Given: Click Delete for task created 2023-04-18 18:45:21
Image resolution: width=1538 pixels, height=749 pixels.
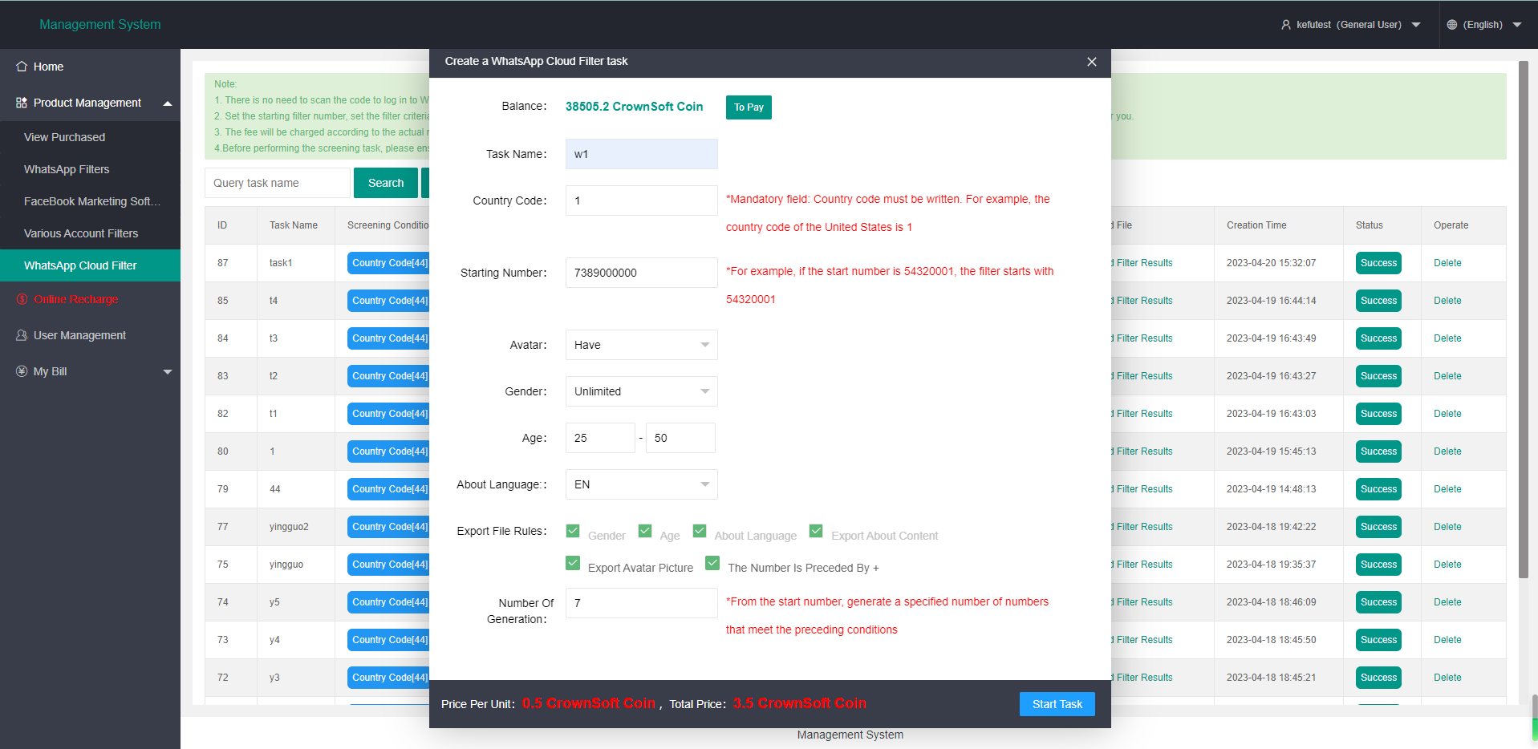Looking at the screenshot, I should [1447, 678].
